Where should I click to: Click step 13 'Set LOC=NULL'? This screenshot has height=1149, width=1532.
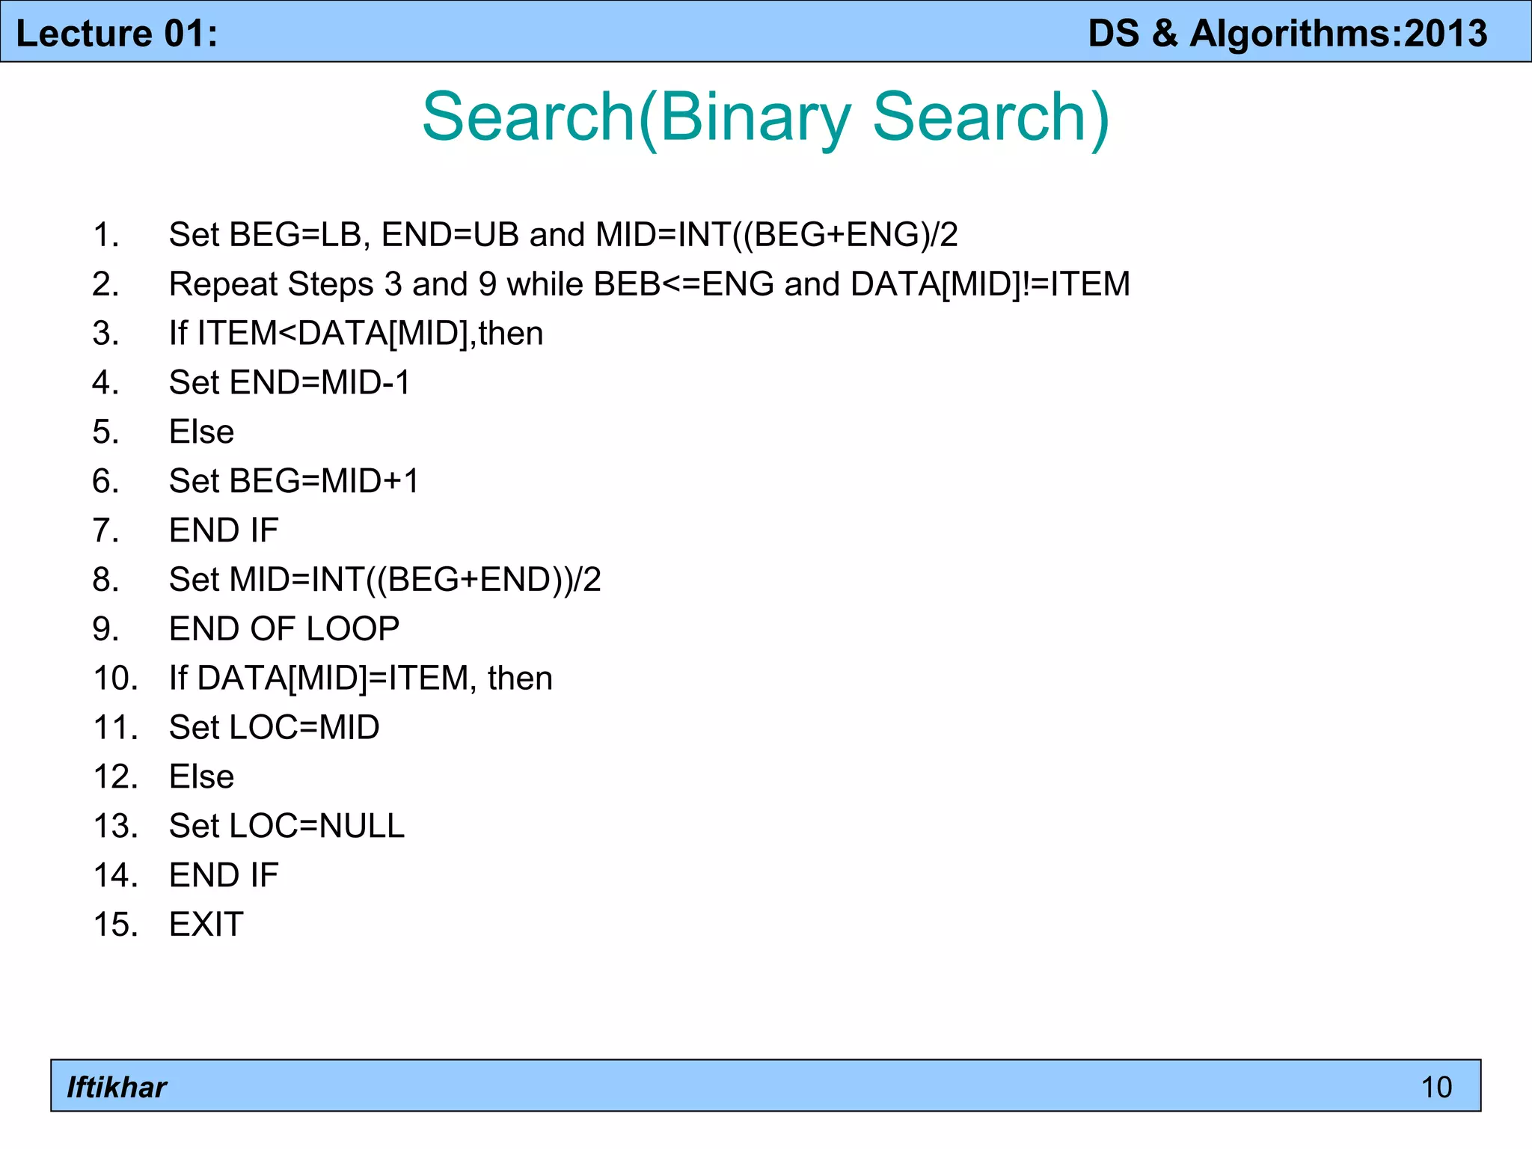point(287,826)
